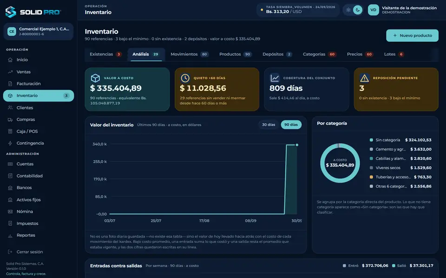Click the Tasa Siembra_Volumen exchange rate pill
446x278 pixels.
(298, 10)
